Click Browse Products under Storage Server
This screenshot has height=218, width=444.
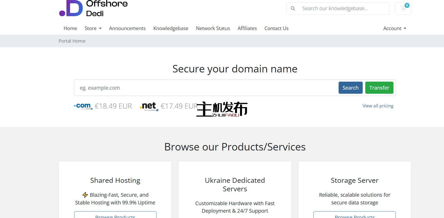354,215
